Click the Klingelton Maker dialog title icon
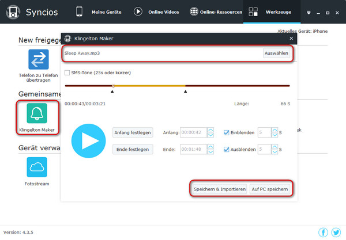This screenshot has height=240, width=346. 67,39
